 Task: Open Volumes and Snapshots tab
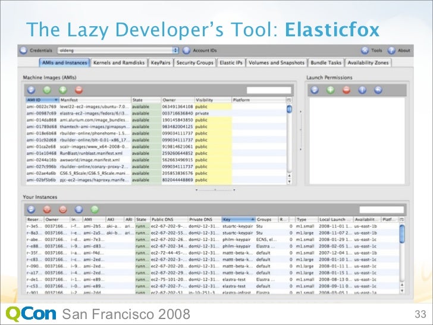point(277,62)
